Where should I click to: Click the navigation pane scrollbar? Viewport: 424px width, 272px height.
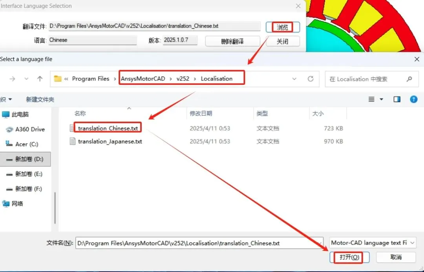point(55,208)
